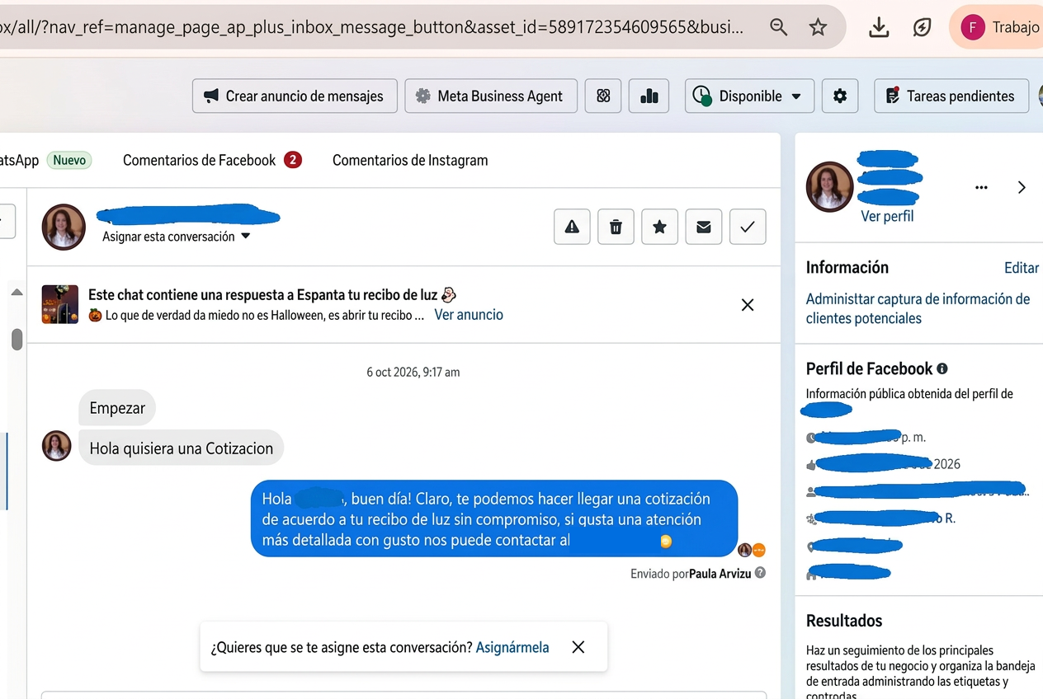This screenshot has width=1043, height=699.
Task: Click the address bar URL field
Action: tap(371, 27)
